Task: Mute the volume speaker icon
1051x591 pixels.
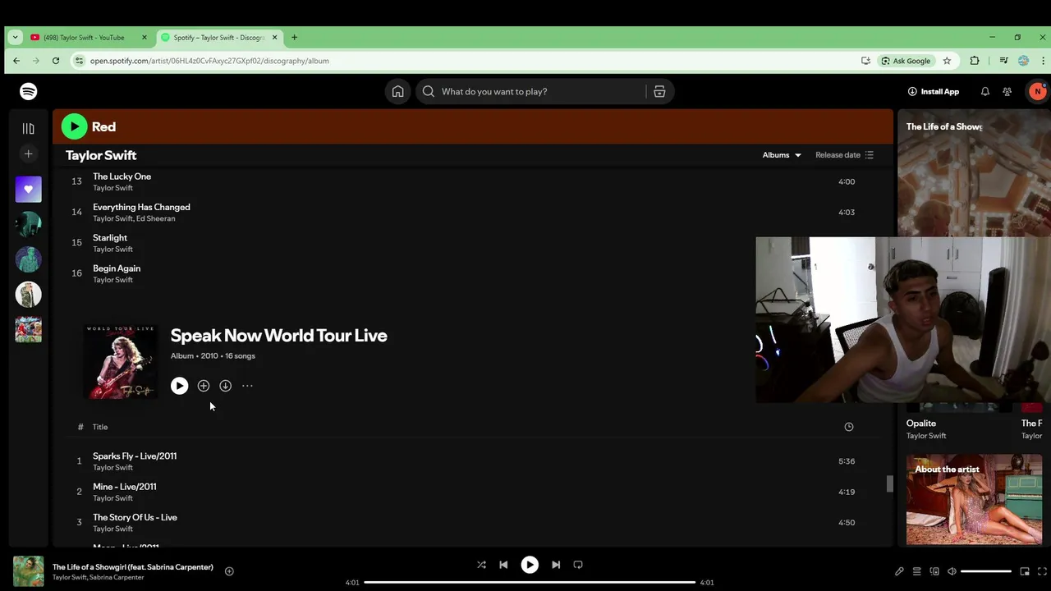Action: pyautogui.click(x=952, y=571)
